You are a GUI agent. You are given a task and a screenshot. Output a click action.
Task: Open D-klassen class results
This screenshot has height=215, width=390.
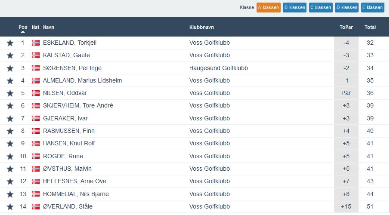click(347, 7)
